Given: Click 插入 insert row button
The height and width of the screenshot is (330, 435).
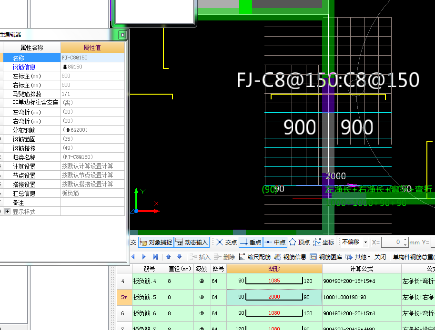Looking at the screenshot, I should [200, 257].
